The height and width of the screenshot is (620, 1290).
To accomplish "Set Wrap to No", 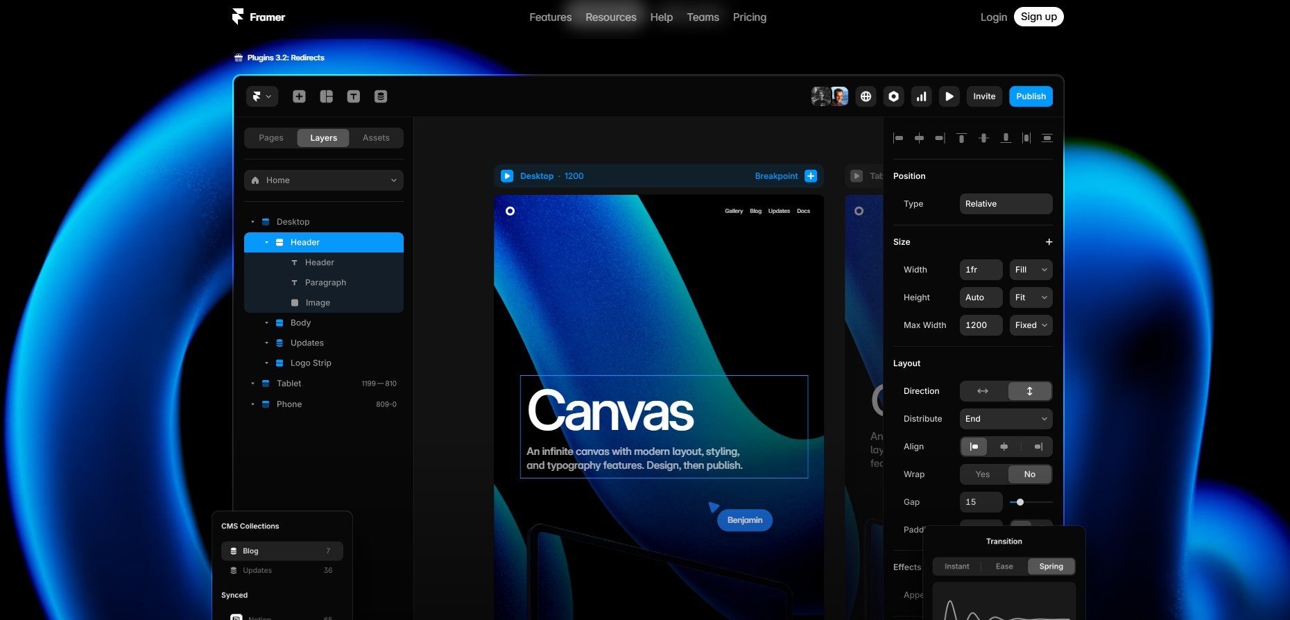I will coord(1029,474).
